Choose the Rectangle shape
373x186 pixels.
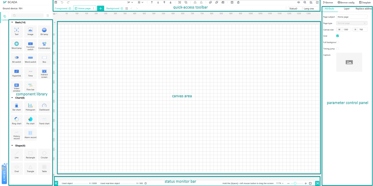pyautogui.click(x=30, y=155)
